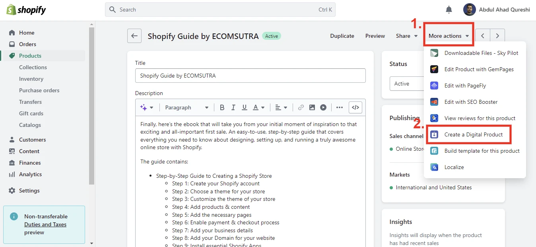Click the sidebar scroll down arrow
536x247 pixels.
(x=92, y=243)
